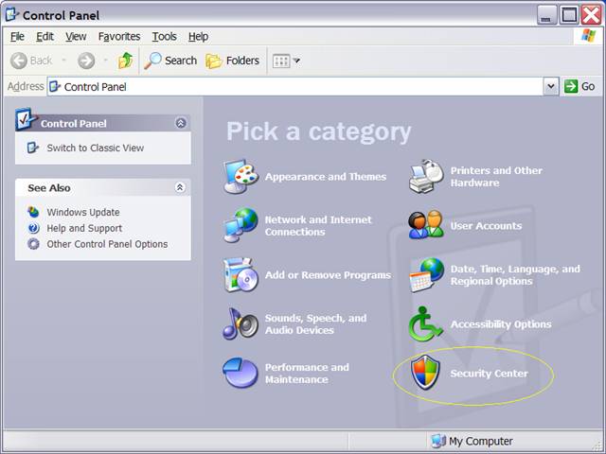Click Sounds, Speech, and Audio Devices text
606x454 pixels.
coord(315,323)
